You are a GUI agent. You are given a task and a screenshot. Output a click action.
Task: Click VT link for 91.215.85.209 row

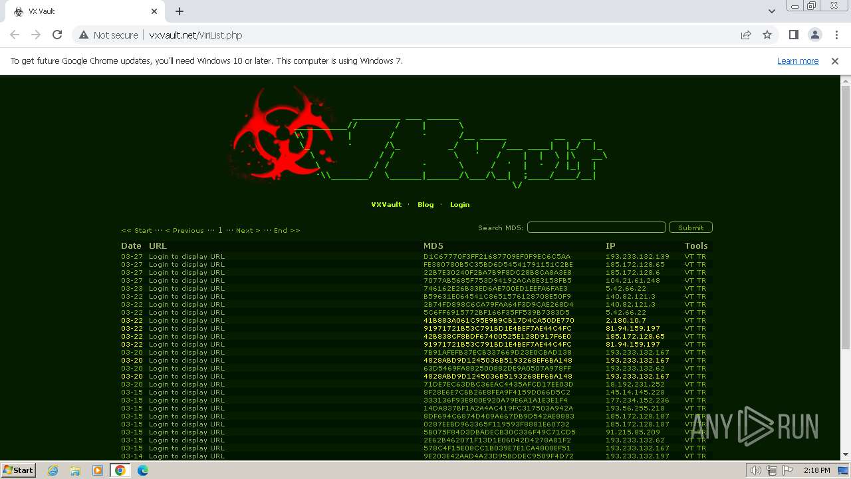click(x=689, y=432)
